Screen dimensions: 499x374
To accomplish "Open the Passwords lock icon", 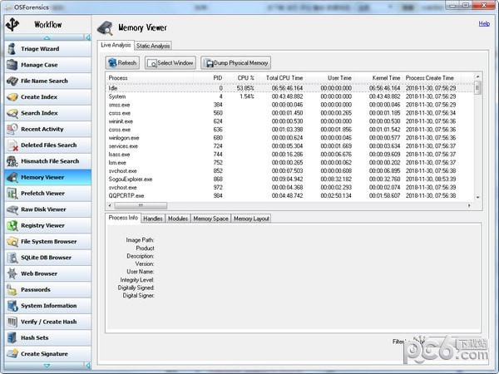I will pyautogui.click(x=12, y=290).
